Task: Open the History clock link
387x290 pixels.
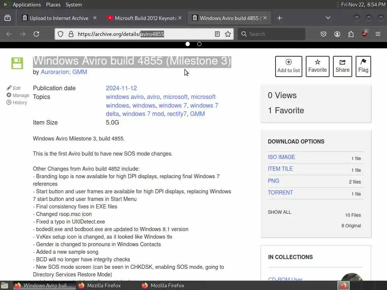Action: tap(17, 102)
